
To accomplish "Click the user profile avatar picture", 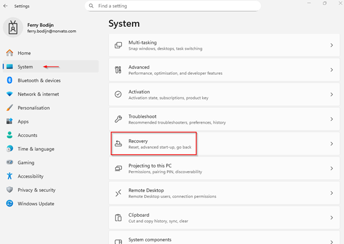I will tap(14, 28).
